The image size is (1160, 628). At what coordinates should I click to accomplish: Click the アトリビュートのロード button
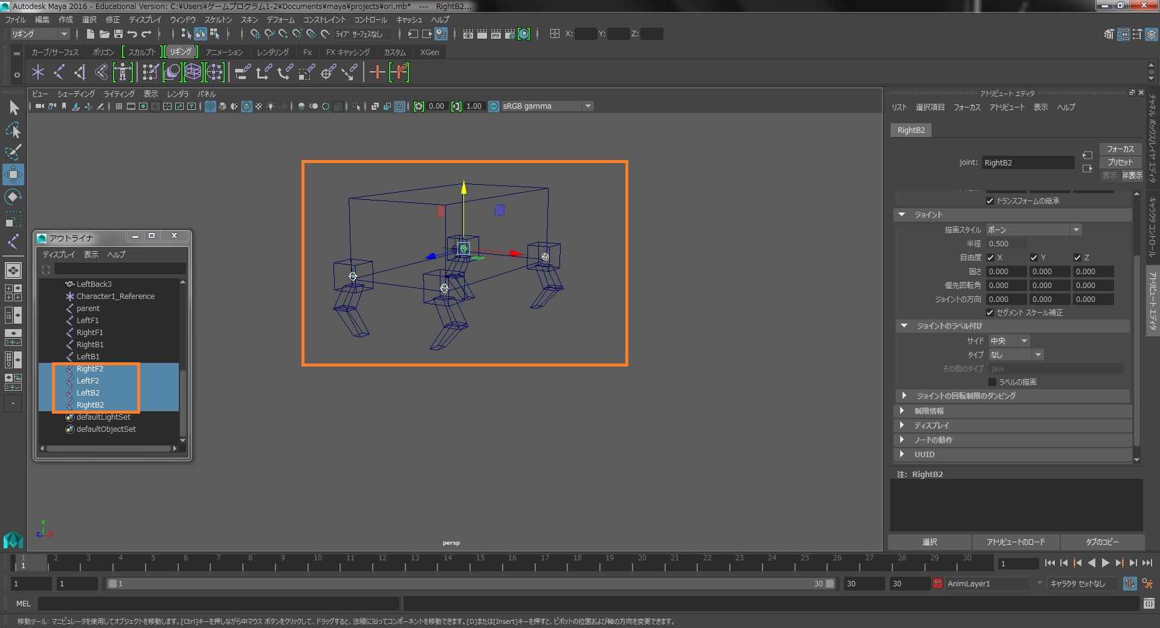1015,542
